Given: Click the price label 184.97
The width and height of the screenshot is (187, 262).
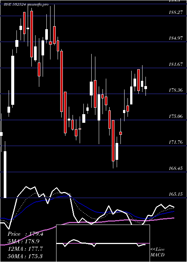Looking at the screenshot, I should [x=176, y=38].
